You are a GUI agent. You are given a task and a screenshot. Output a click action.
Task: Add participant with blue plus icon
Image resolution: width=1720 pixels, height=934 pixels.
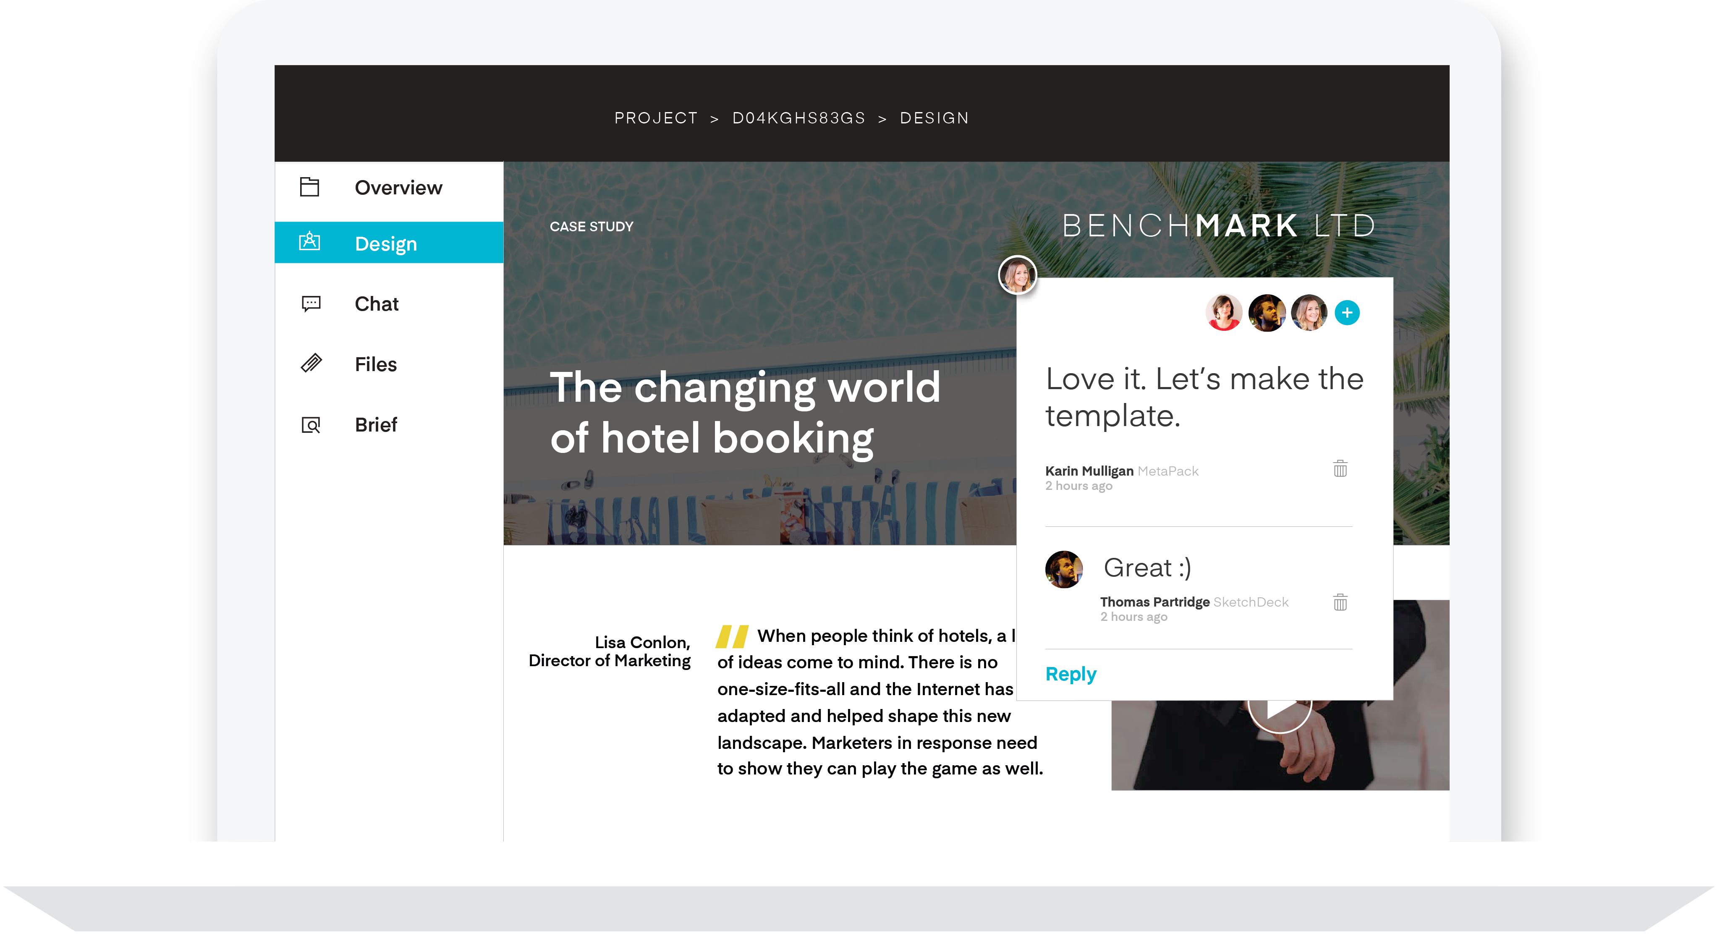(x=1348, y=312)
